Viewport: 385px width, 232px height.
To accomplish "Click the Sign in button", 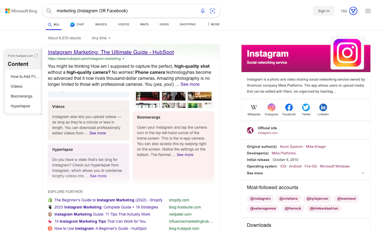I will (323, 11).
